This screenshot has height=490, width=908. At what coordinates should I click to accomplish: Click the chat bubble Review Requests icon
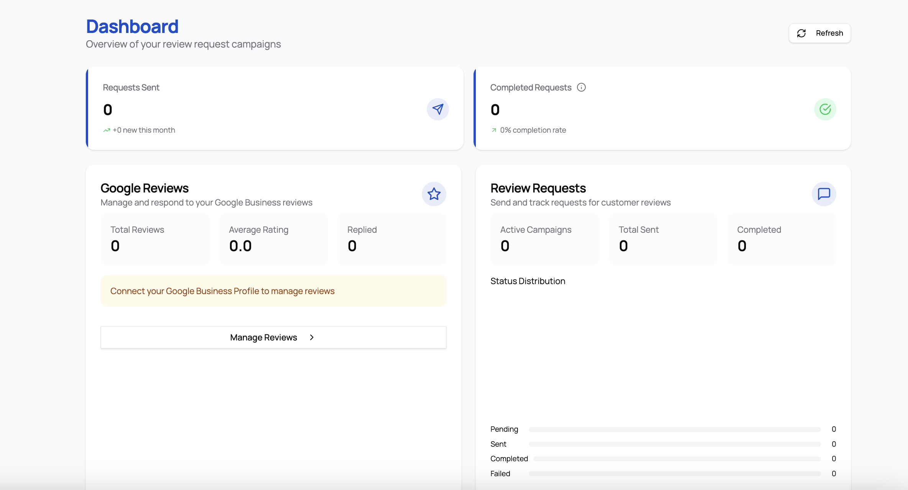coord(824,194)
